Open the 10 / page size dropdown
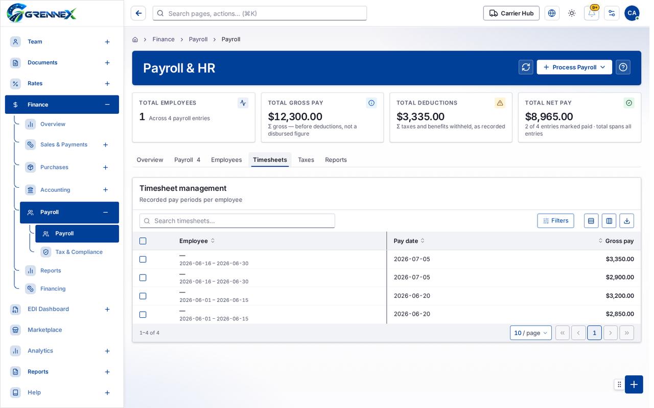This screenshot has width=654, height=408. click(531, 333)
